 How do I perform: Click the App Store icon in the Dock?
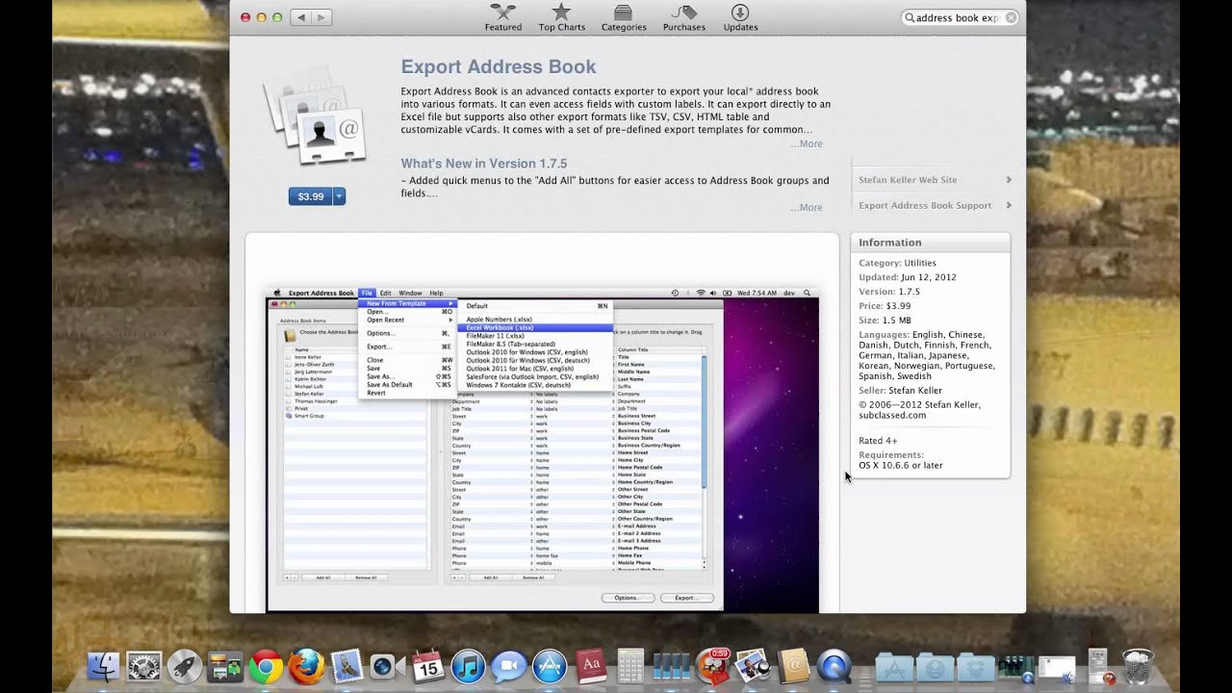[550, 666]
